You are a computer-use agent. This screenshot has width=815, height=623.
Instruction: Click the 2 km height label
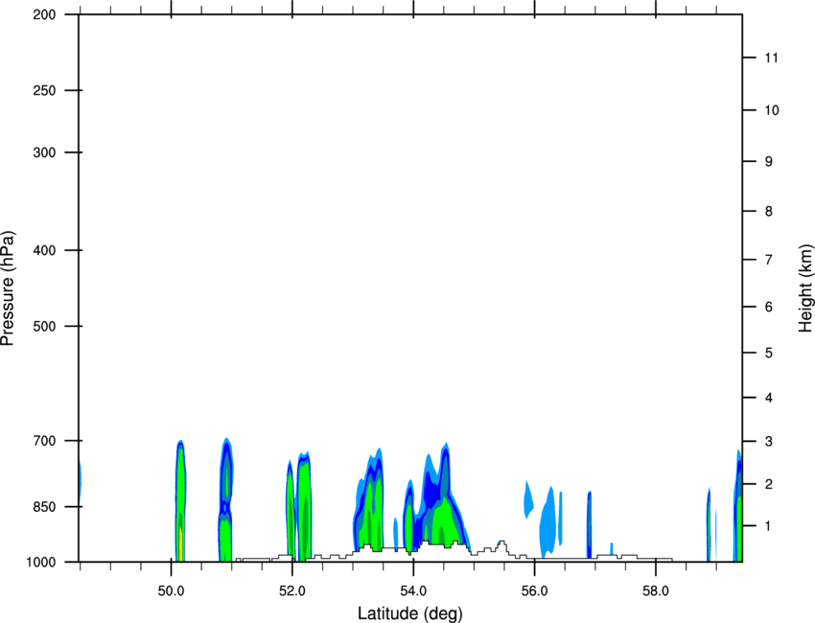point(769,484)
